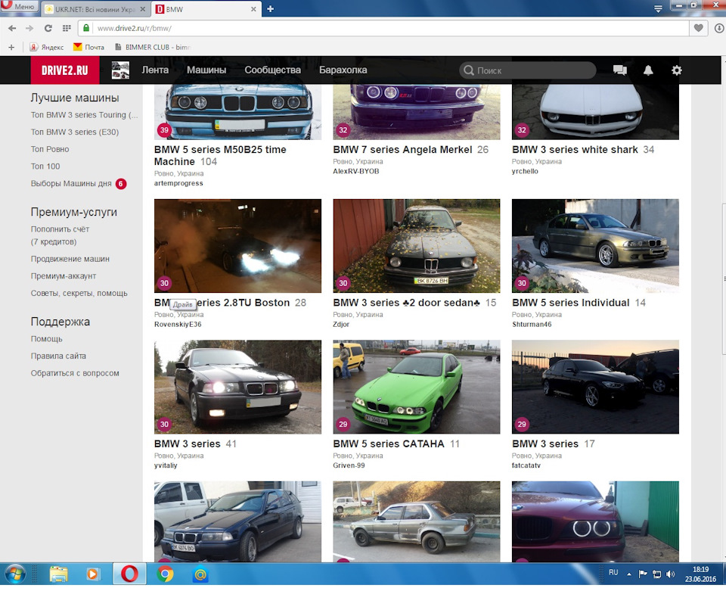Open the Барахолка menu item
Screen dimensions: 726x613
[x=343, y=70]
